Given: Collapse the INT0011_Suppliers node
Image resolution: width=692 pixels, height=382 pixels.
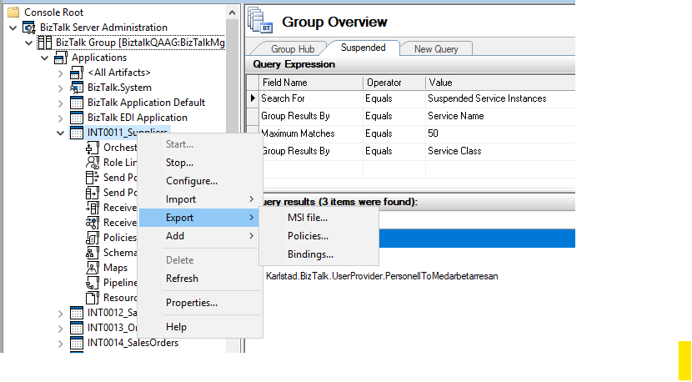Looking at the screenshot, I should (61, 133).
